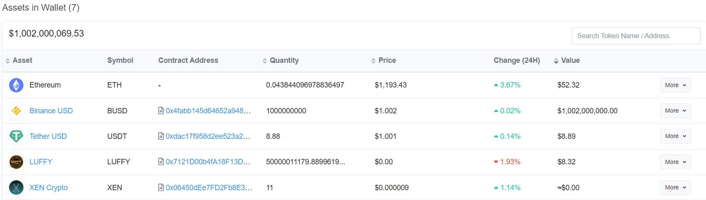Image resolution: width=706 pixels, height=200 pixels.
Task: Click the sort arrows icon beside the Value header
Action: (x=556, y=61)
